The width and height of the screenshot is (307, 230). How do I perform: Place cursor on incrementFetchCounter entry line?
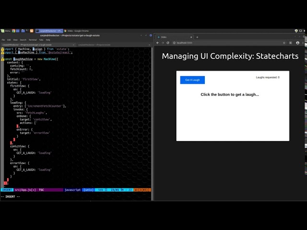(x=39, y=106)
